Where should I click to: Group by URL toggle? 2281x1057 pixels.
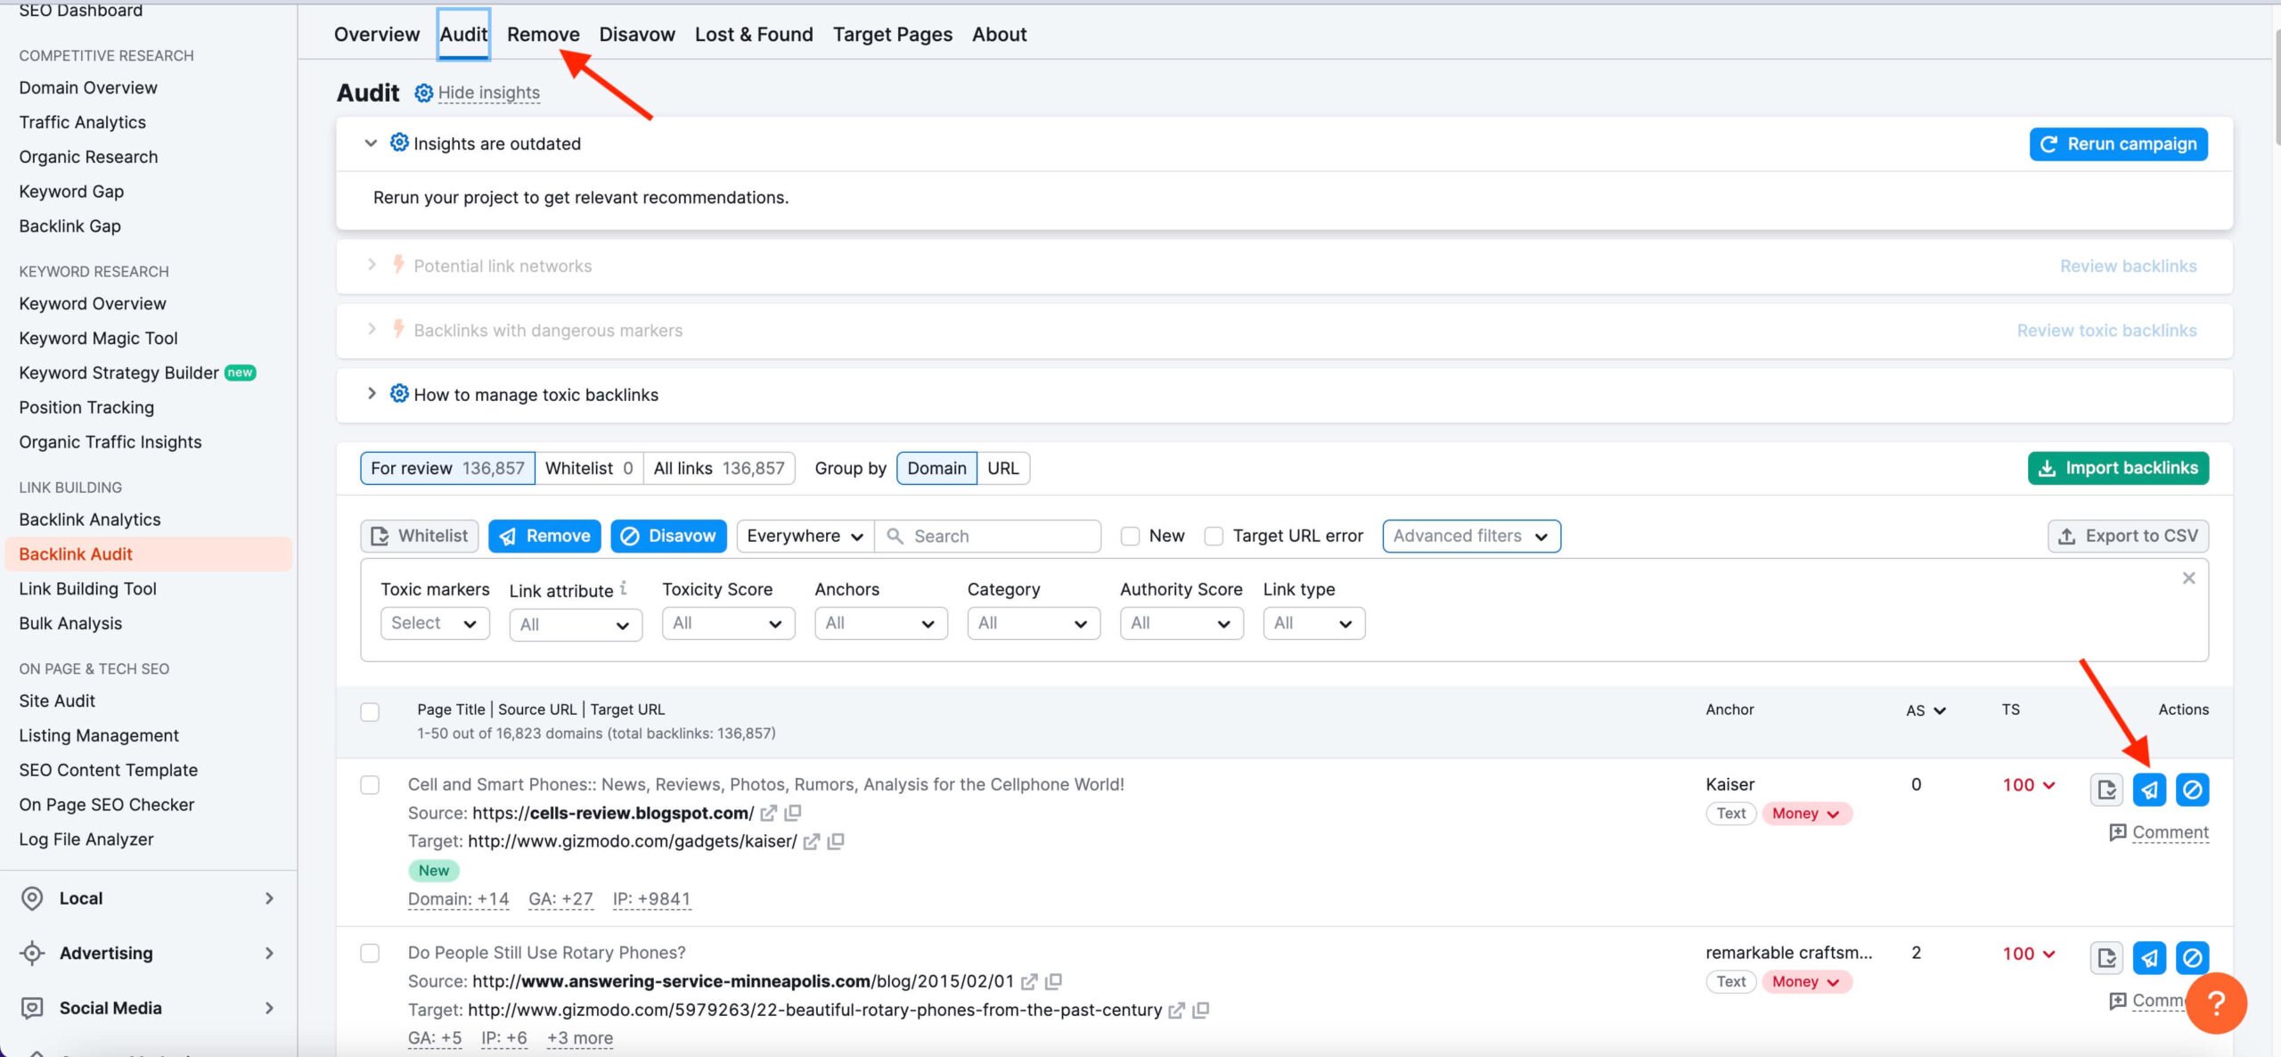coord(1003,468)
